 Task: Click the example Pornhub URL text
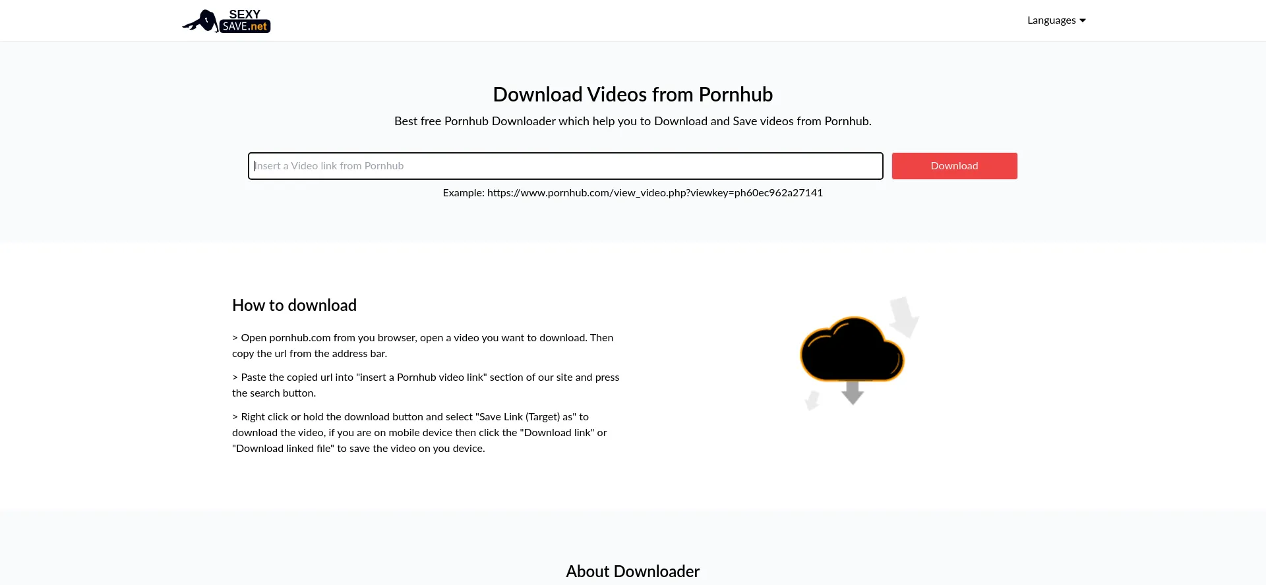click(x=655, y=193)
